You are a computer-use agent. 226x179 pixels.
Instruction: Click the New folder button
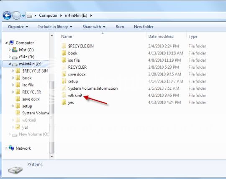(x=144, y=27)
